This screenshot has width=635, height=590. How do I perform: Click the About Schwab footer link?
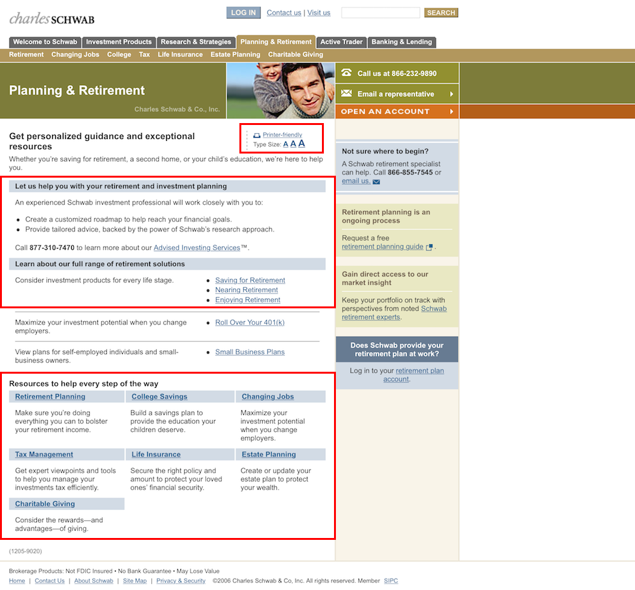(93, 580)
